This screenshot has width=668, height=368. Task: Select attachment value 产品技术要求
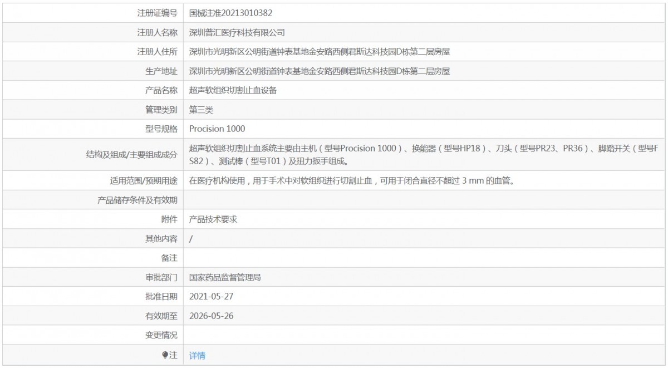[213, 219]
